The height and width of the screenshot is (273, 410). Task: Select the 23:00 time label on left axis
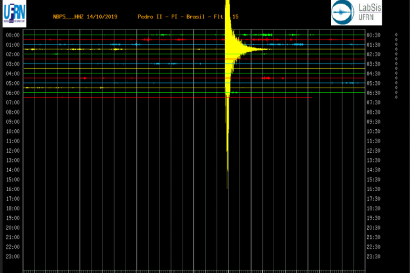12,256
